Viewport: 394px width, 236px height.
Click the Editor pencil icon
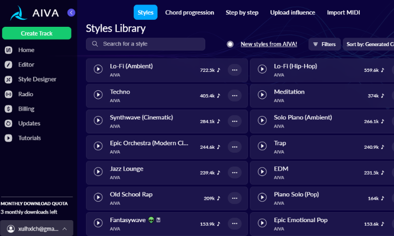(x=8, y=65)
